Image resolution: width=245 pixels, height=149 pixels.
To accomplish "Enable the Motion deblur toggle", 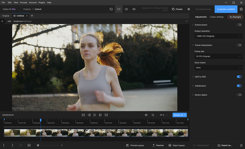I will [x=239, y=95].
